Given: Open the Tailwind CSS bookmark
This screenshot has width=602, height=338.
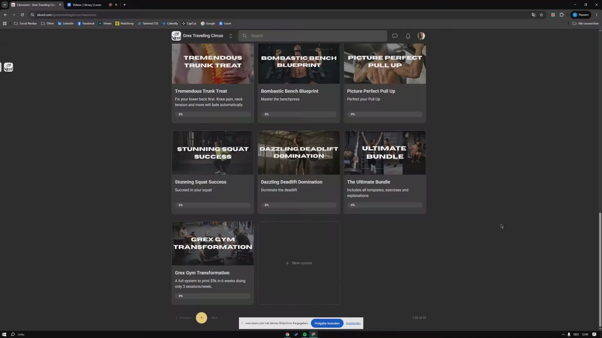Looking at the screenshot, I should [148, 23].
